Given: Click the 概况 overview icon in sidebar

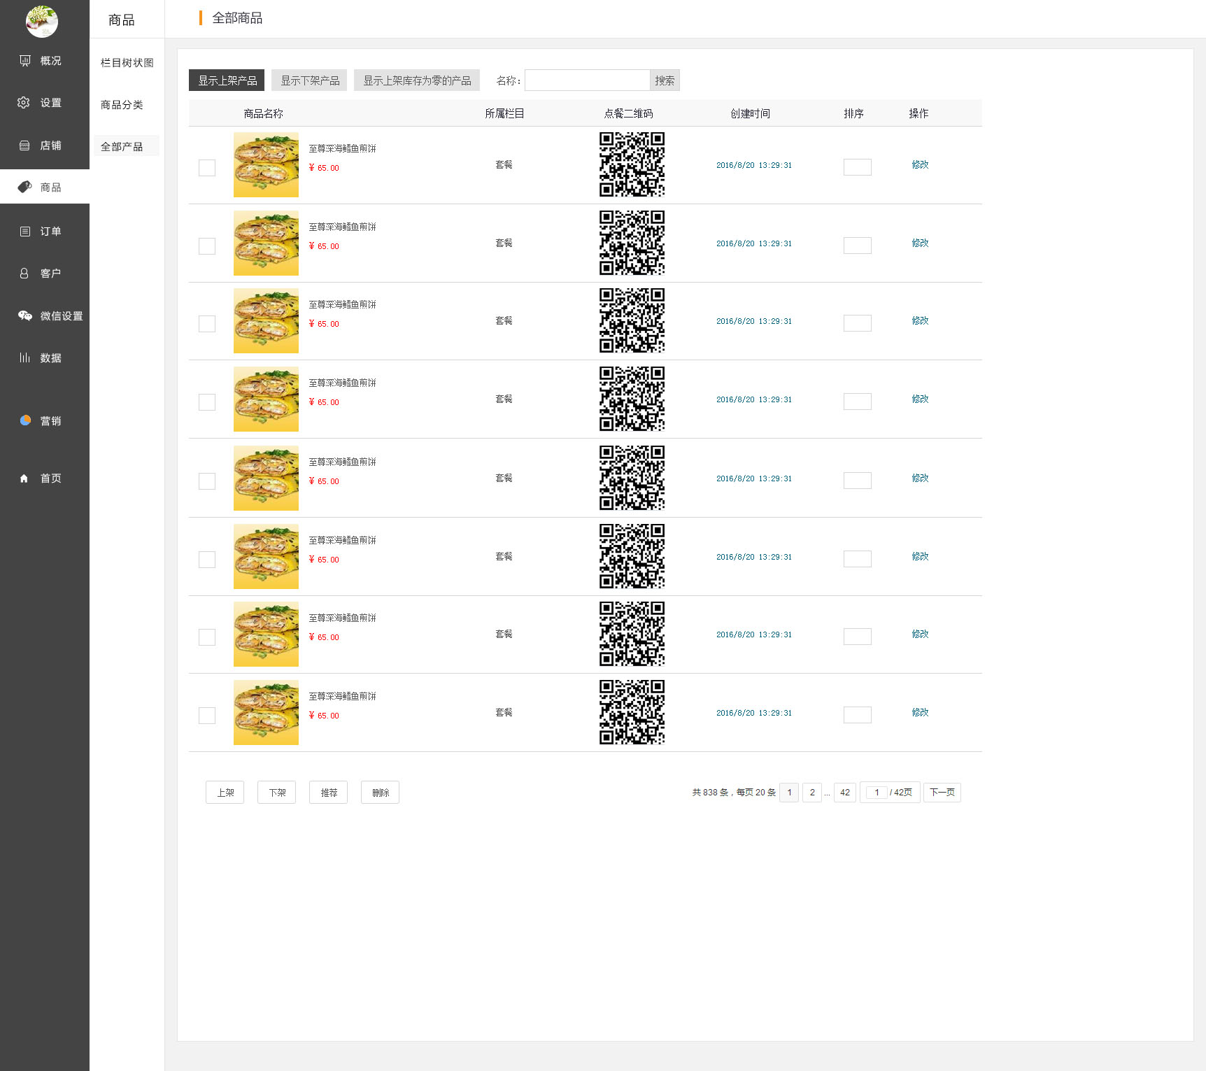Looking at the screenshot, I should pyautogui.click(x=25, y=61).
